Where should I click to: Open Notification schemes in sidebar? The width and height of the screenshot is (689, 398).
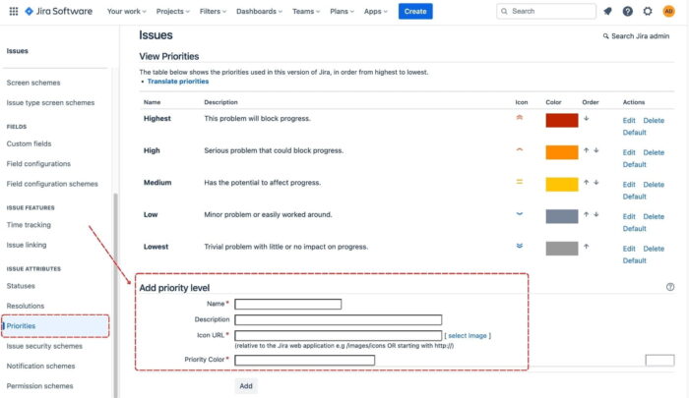pyautogui.click(x=41, y=366)
